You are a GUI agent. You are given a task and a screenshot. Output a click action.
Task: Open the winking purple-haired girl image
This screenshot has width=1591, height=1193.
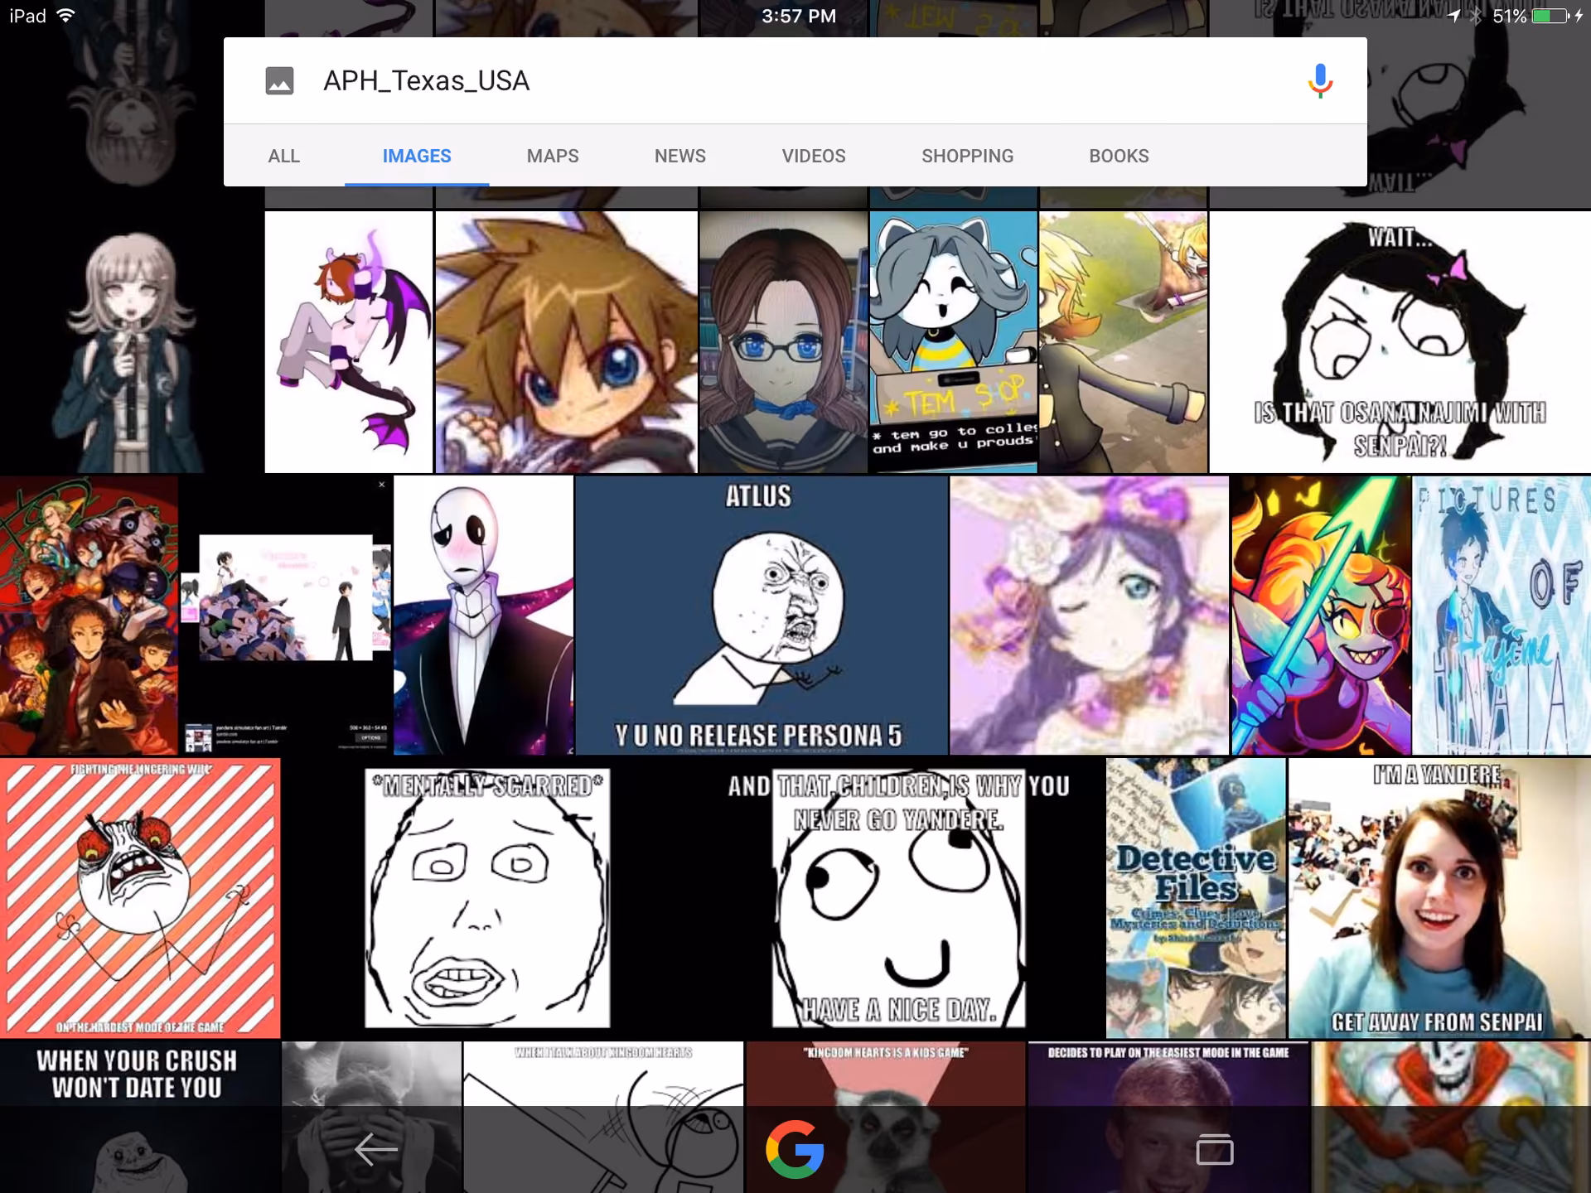(1090, 616)
